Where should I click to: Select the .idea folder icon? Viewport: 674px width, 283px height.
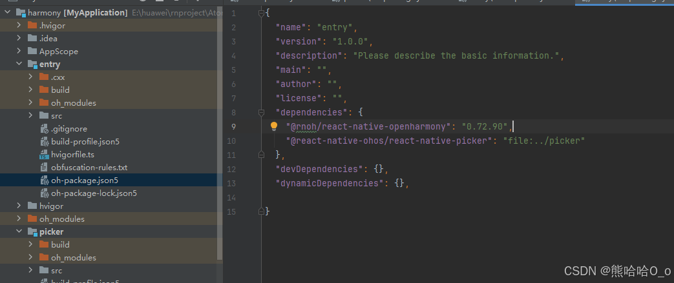coord(32,38)
